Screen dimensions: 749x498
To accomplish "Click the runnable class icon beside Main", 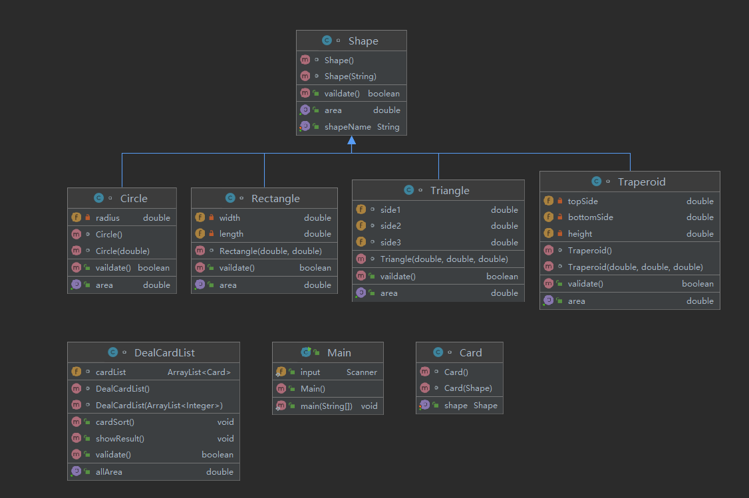I will click(306, 352).
